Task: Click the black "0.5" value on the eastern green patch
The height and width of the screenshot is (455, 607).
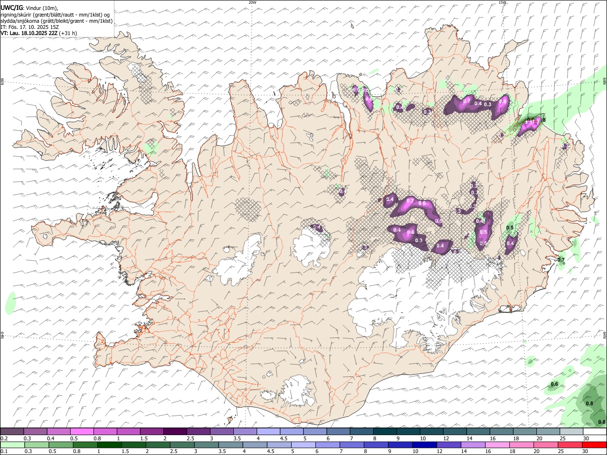Action: [510, 228]
